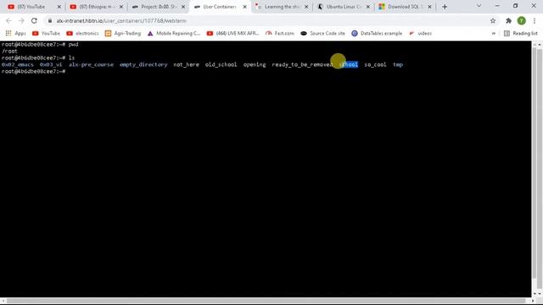Image resolution: width=543 pixels, height=305 pixels.
Task: Close the Download SQL tab
Action: tap(430, 7)
